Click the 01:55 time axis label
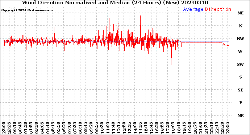 click(x=31, y=128)
